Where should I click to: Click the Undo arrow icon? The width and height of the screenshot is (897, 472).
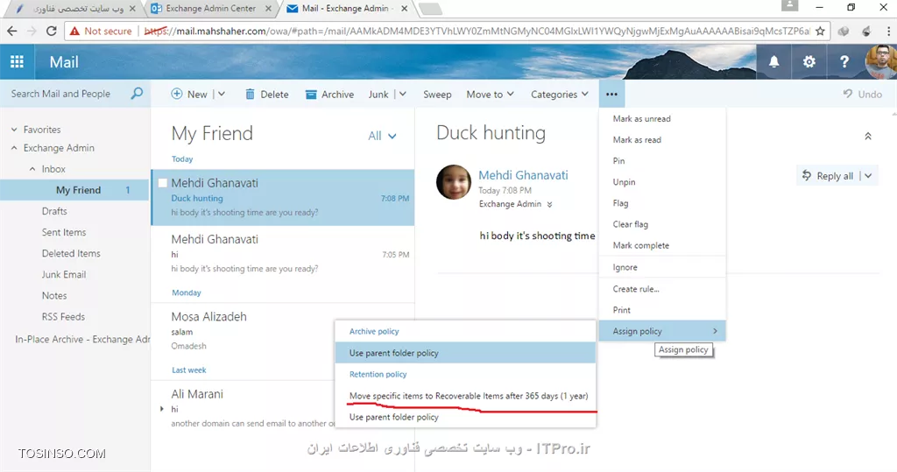pos(848,94)
